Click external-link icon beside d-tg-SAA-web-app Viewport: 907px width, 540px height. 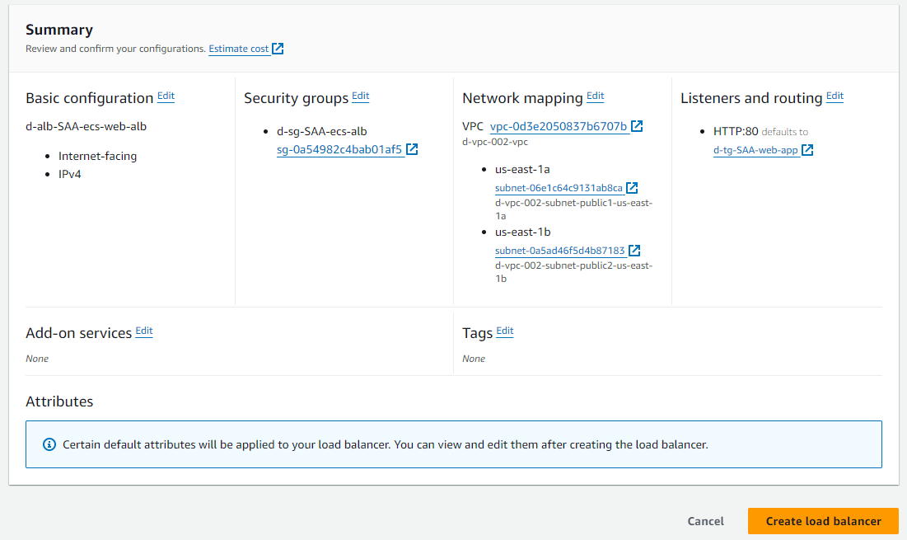(x=807, y=150)
